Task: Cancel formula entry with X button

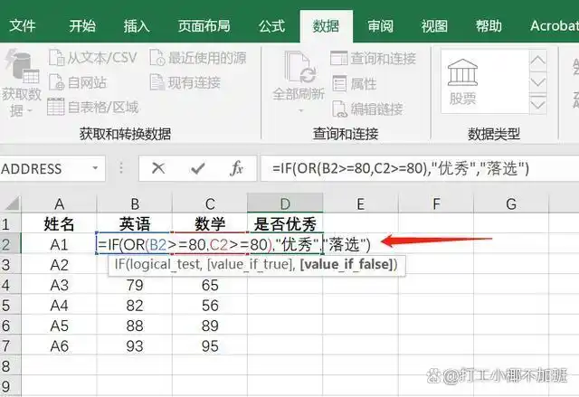Action: (x=158, y=168)
